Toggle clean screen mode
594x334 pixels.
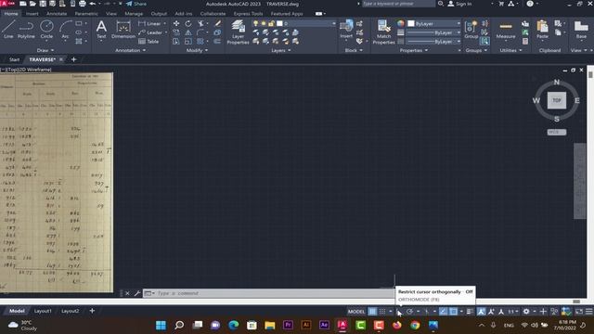point(579,312)
